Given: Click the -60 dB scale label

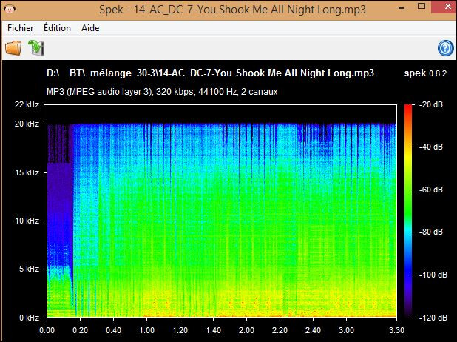Looking at the screenshot, I should (x=431, y=190).
